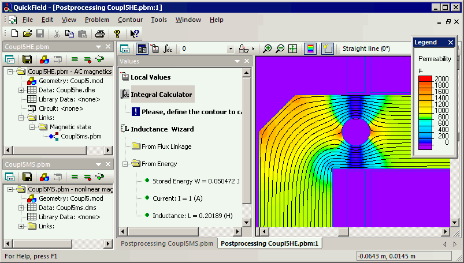Open the From Flux Linkage folder
This screenshot has width=464, height=263.
166,146
